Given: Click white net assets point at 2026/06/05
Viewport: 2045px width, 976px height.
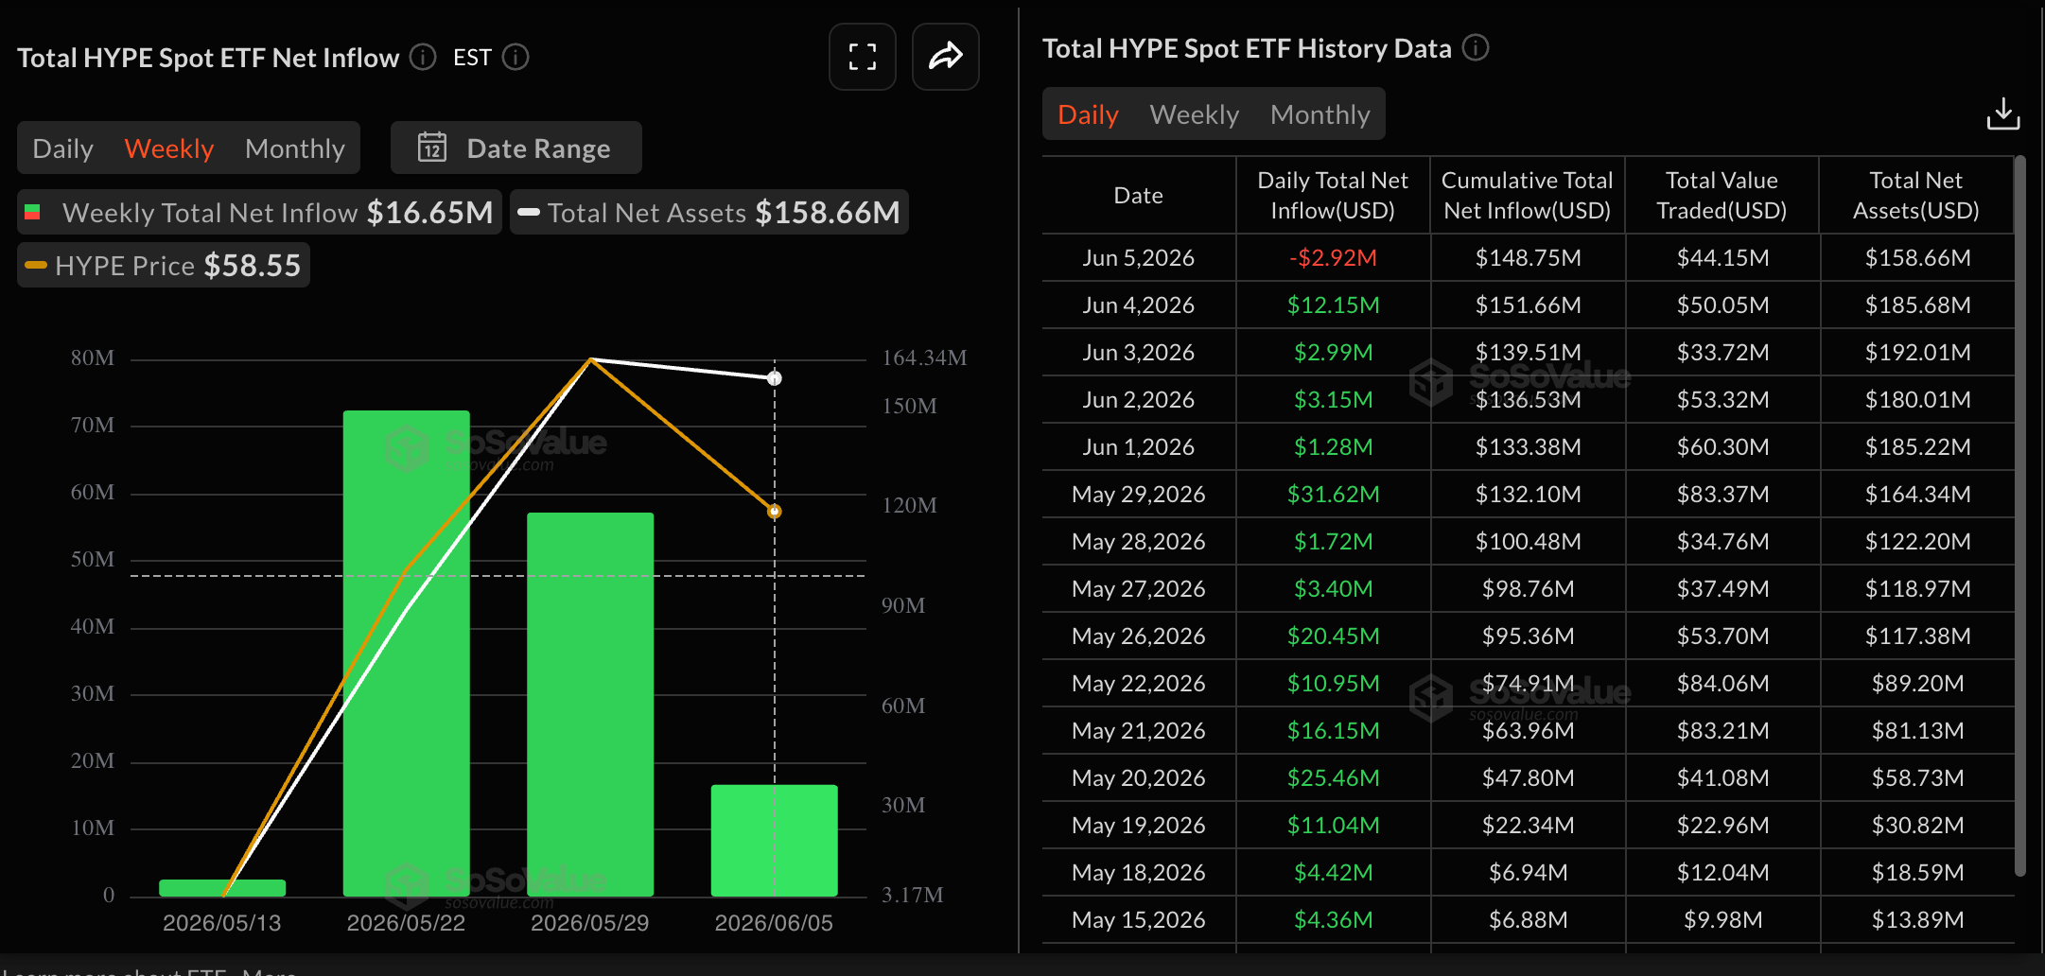Looking at the screenshot, I should click(775, 378).
